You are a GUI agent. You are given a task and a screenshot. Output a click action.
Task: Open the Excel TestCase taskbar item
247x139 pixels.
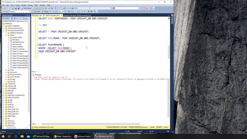42,136
